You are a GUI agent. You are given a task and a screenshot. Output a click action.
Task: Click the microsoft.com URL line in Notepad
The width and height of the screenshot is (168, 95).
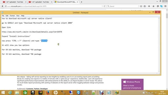(32, 32)
